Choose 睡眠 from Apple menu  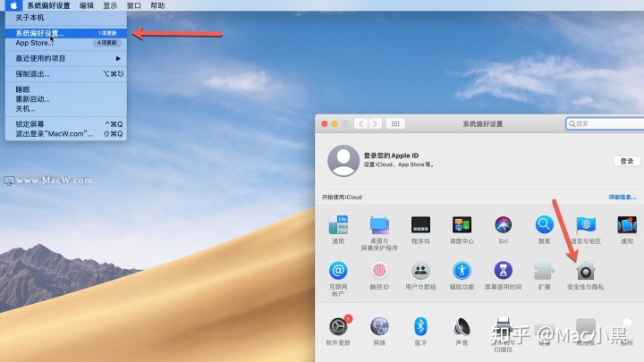65,89
